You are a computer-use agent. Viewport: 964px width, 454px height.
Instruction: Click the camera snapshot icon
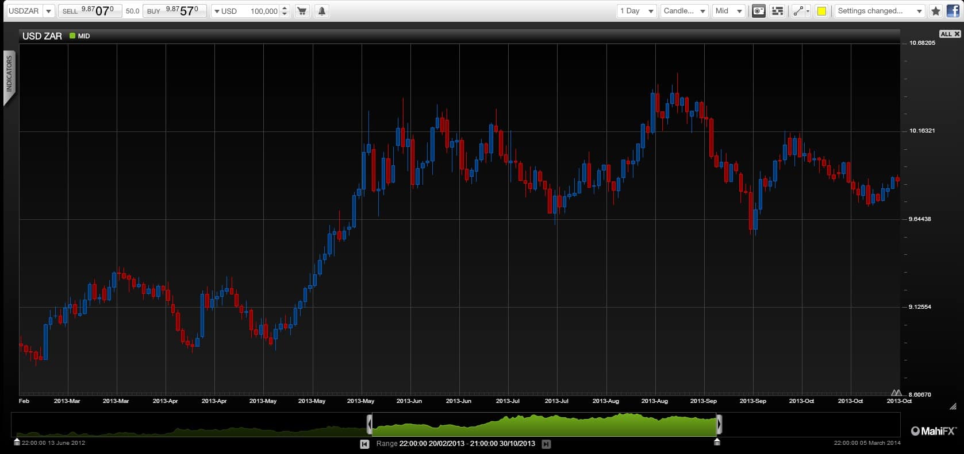(759, 11)
